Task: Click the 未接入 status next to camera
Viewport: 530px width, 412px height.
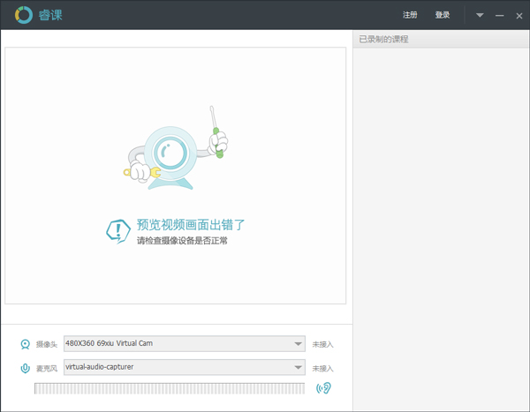Action: (322, 344)
